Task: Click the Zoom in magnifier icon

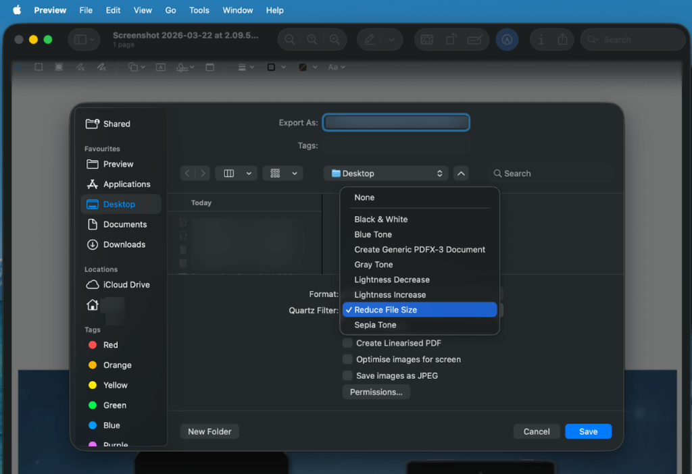Action: (334, 40)
